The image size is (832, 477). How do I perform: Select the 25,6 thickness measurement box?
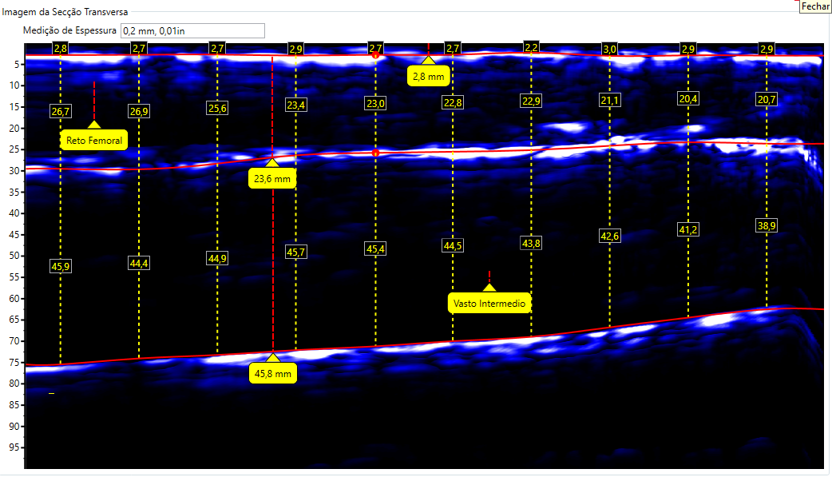coord(217,108)
